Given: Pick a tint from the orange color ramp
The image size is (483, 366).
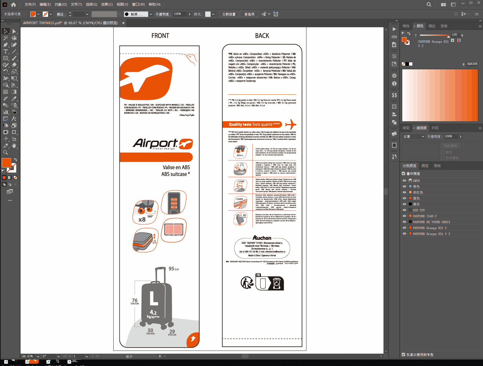Looking at the screenshot, I should (440, 95).
